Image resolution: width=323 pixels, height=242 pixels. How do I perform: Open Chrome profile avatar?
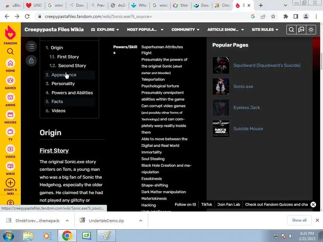(306, 16)
